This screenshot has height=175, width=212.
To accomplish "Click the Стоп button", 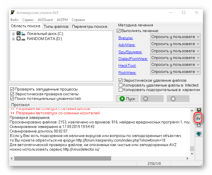I will click(x=178, y=99).
